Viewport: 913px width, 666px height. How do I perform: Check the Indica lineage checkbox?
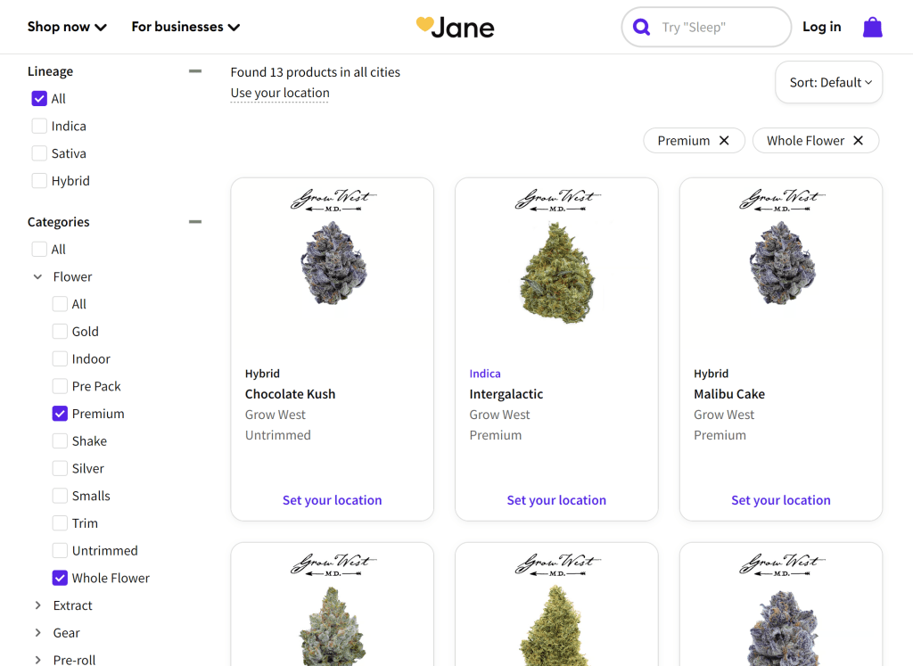point(39,127)
